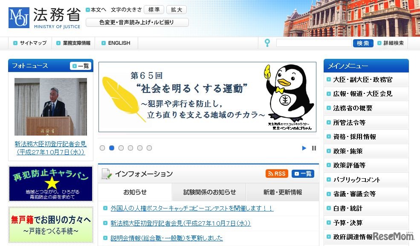Select the fourth carousel indicator dot
This screenshot has width=420, height=246.
point(130,148)
